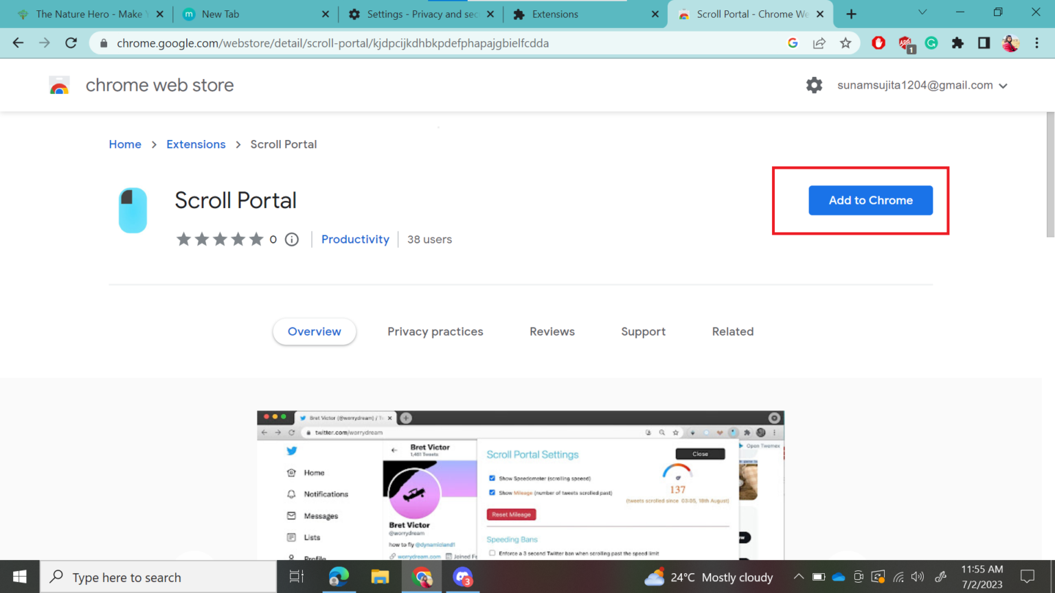This screenshot has height=593, width=1055.
Task: Toggle the browser side panel
Action: click(984, 43)
